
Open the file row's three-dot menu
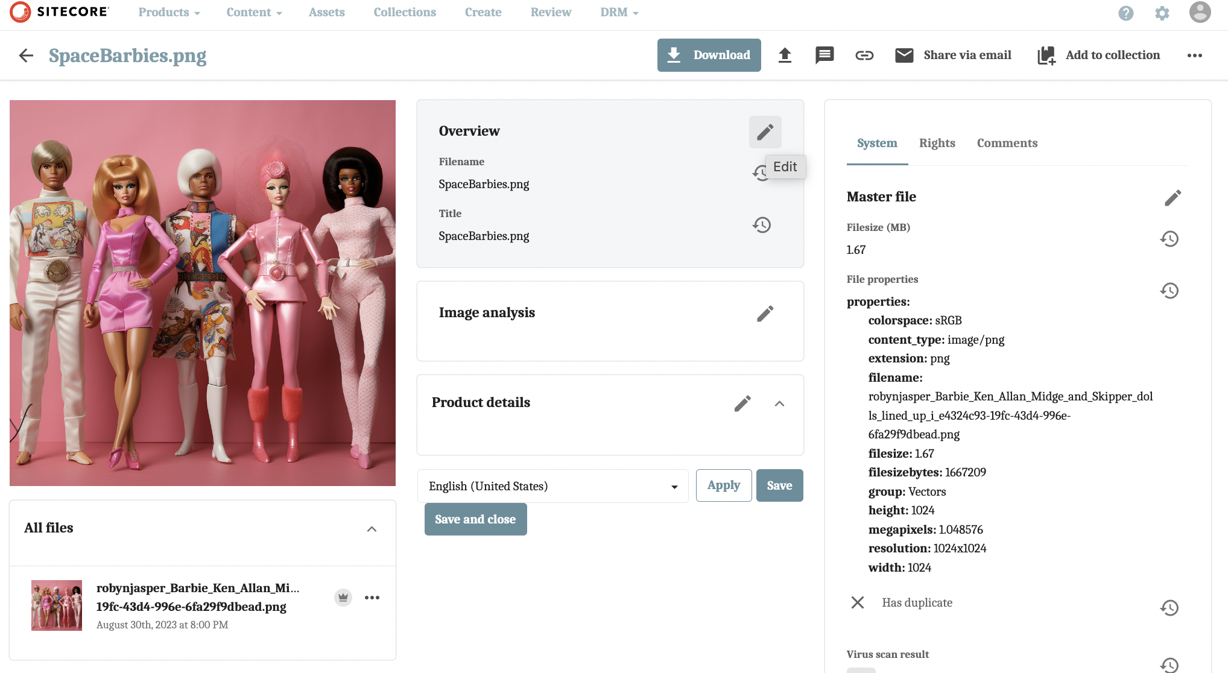[x=373, y=597]
